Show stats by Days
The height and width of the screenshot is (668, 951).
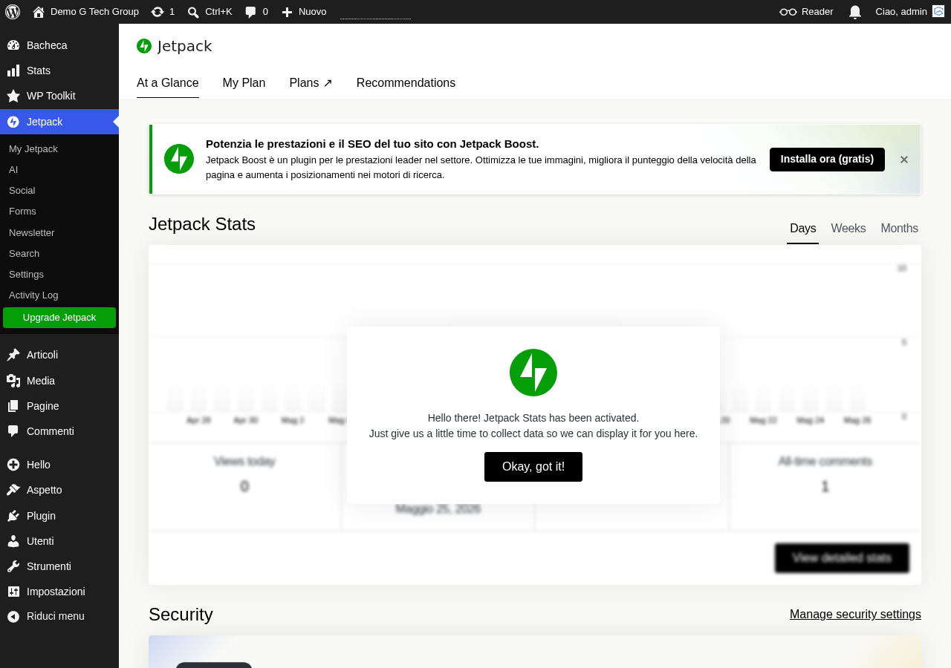click(x=803, y=229)
